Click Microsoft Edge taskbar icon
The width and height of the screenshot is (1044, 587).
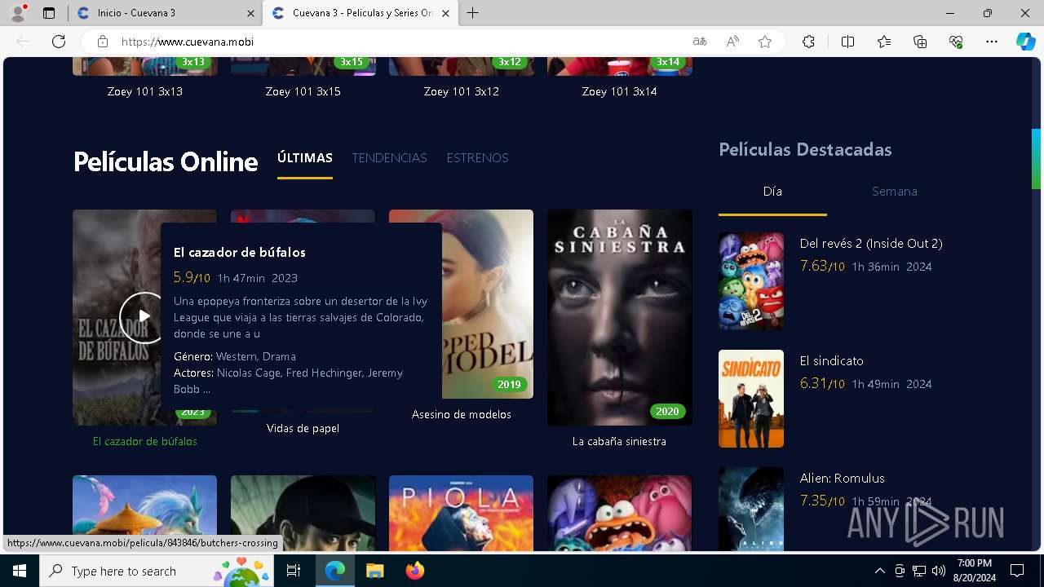(335, 571)
